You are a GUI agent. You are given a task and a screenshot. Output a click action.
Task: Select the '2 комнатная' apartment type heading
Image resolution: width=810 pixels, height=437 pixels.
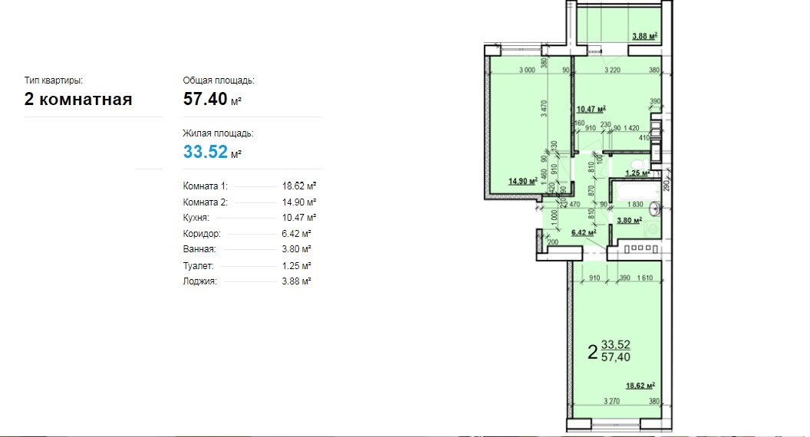click(x=78, y=99)
